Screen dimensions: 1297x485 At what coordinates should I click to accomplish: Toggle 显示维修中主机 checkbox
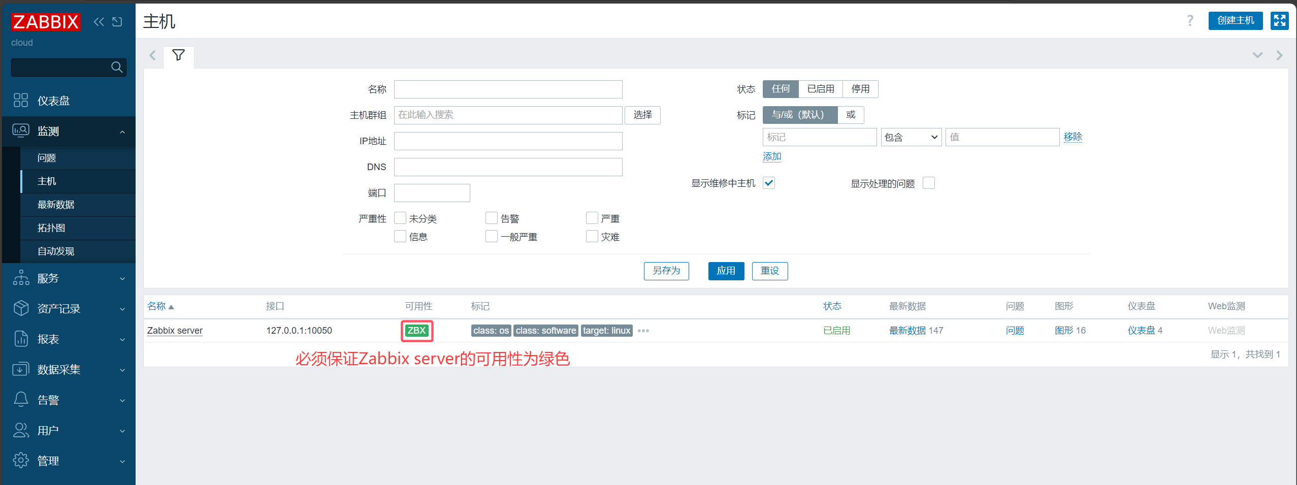(x=769, y=183)
